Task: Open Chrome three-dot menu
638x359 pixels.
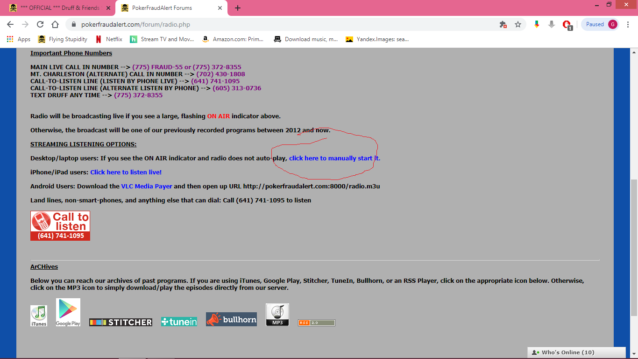Action: 628,24
